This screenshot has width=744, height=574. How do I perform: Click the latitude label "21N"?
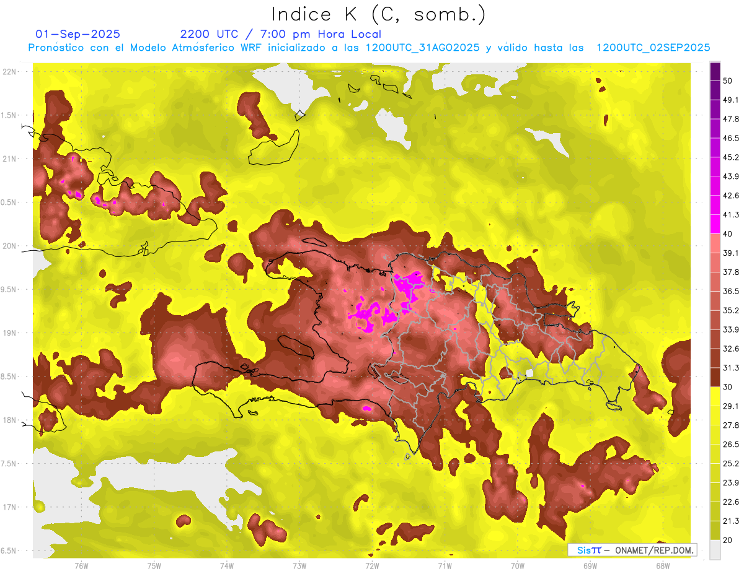10,159
